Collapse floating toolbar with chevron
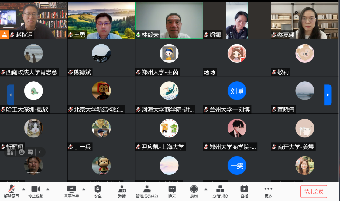 40,152
